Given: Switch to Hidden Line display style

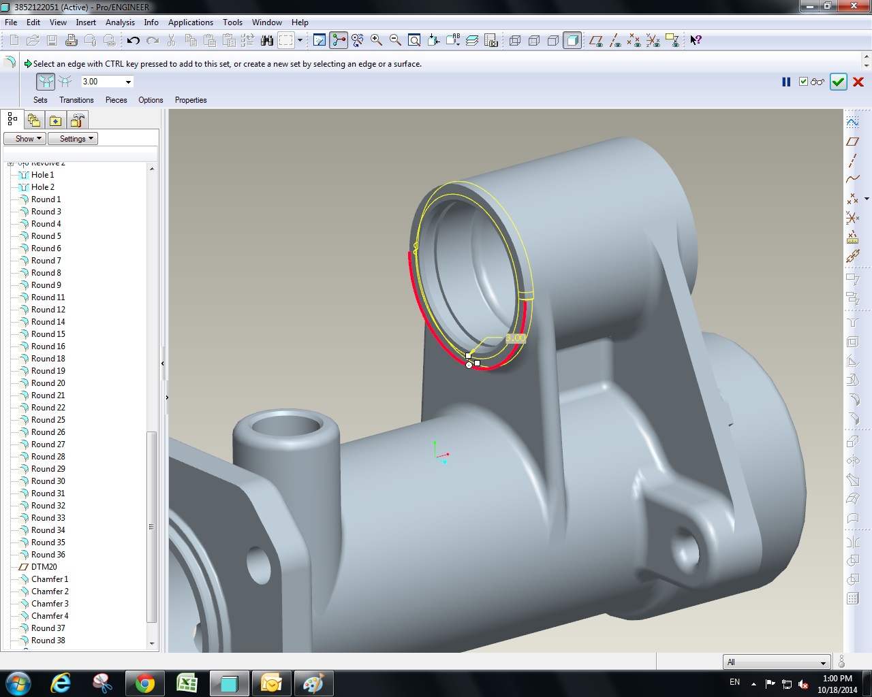Looking at the screenshot, I should 534,40.
